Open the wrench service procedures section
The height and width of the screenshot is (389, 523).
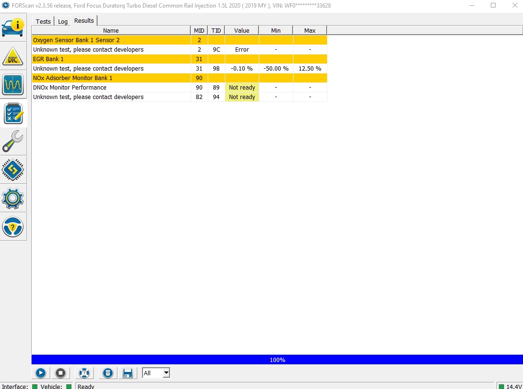point(13,141)
